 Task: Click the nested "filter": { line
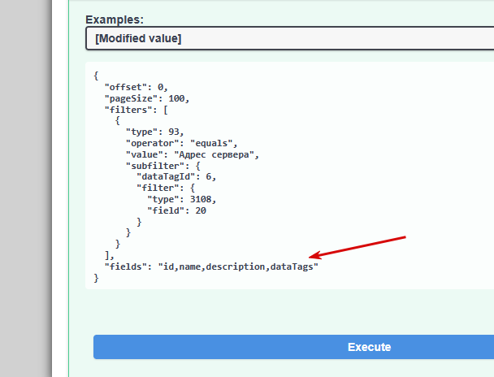coord(166,188)
